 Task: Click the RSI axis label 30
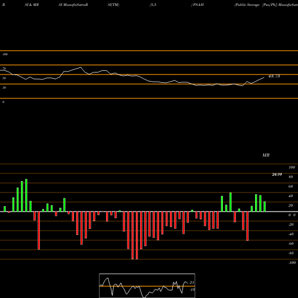pos(4,88)
